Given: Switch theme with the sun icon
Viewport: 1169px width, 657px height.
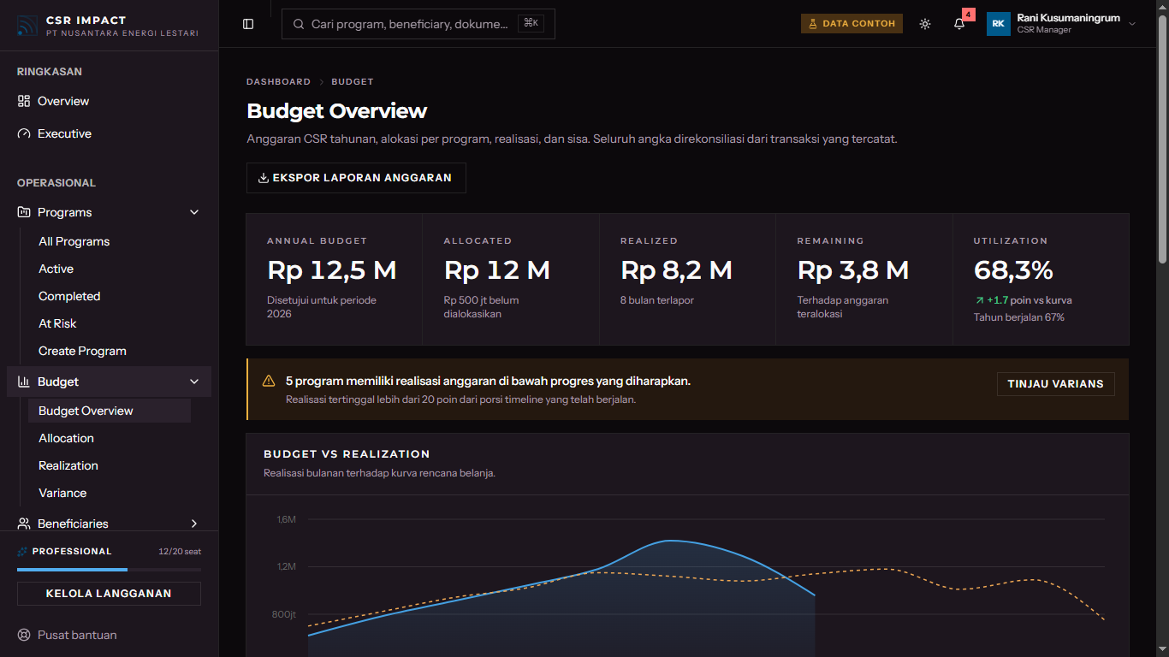Looking at the screenshot, I should [x=925, y=24].
